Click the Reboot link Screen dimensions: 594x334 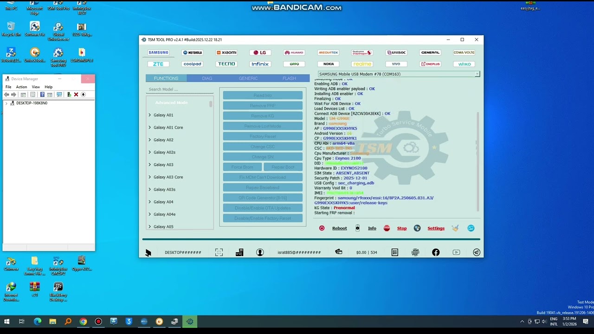[x=339, y=228]
